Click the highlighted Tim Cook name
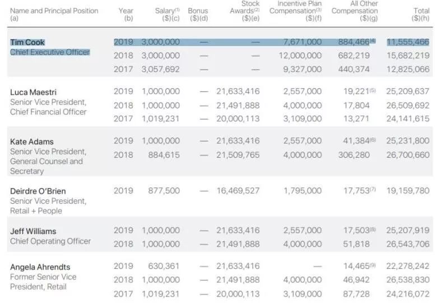The height and width of the screenshot is (303, 446). tap(27, 42)
